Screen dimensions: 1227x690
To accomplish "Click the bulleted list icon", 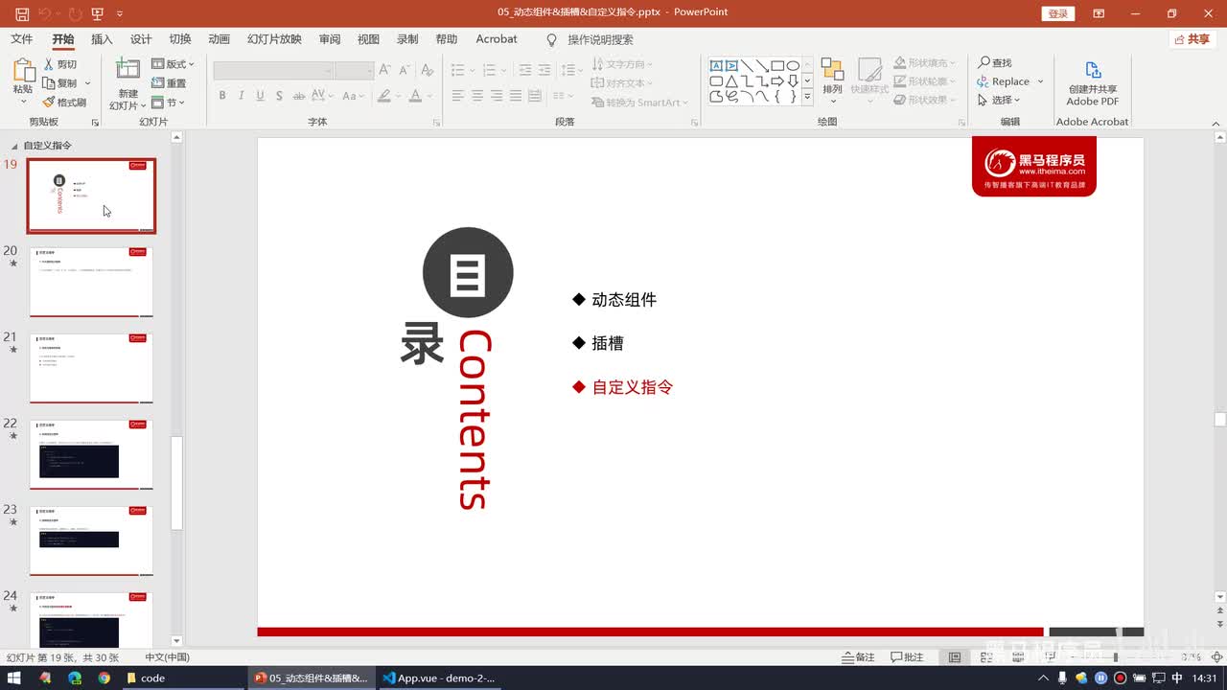I will click(x=458, y=70).
